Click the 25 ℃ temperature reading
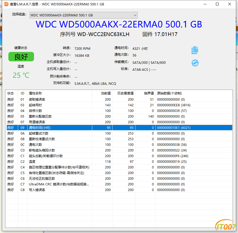This screenshot has width=238, height=233. [21, 75]
